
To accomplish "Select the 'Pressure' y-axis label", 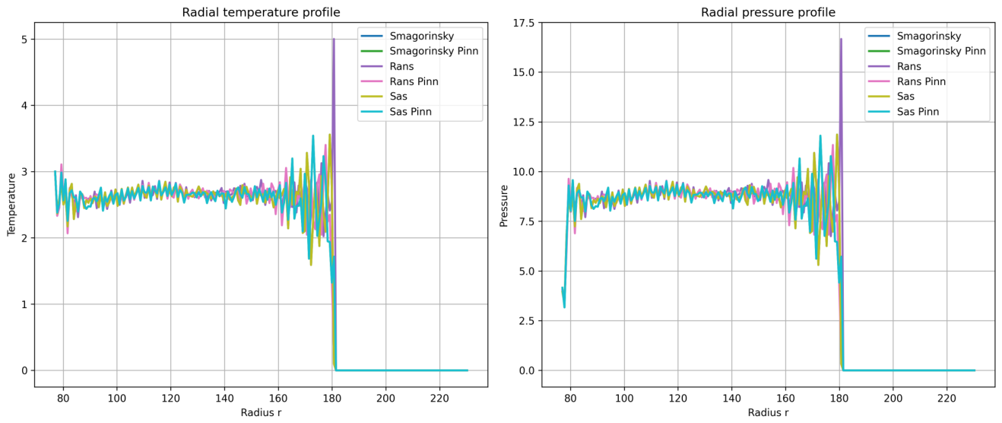I will coord(503,204).
